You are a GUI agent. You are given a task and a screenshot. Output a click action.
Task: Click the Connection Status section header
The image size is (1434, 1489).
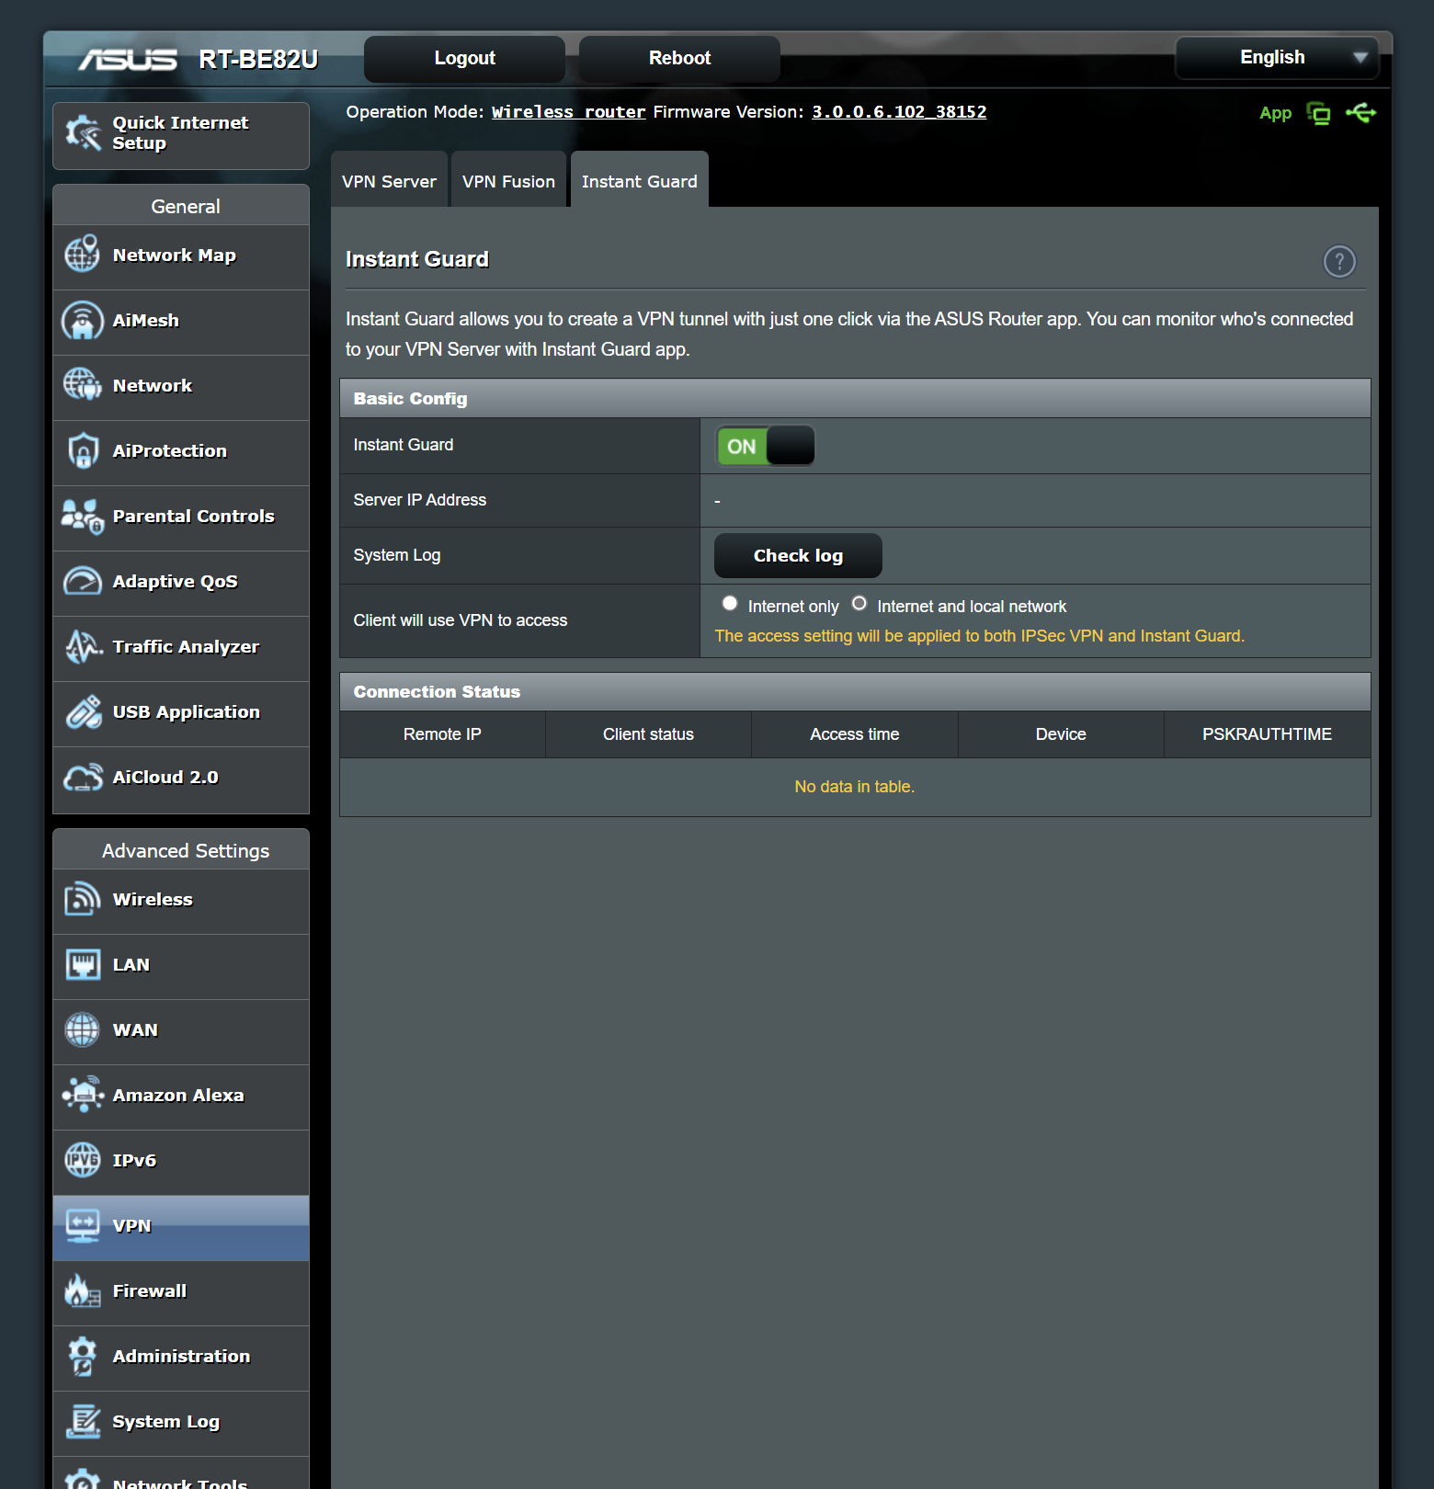[855, 691]
